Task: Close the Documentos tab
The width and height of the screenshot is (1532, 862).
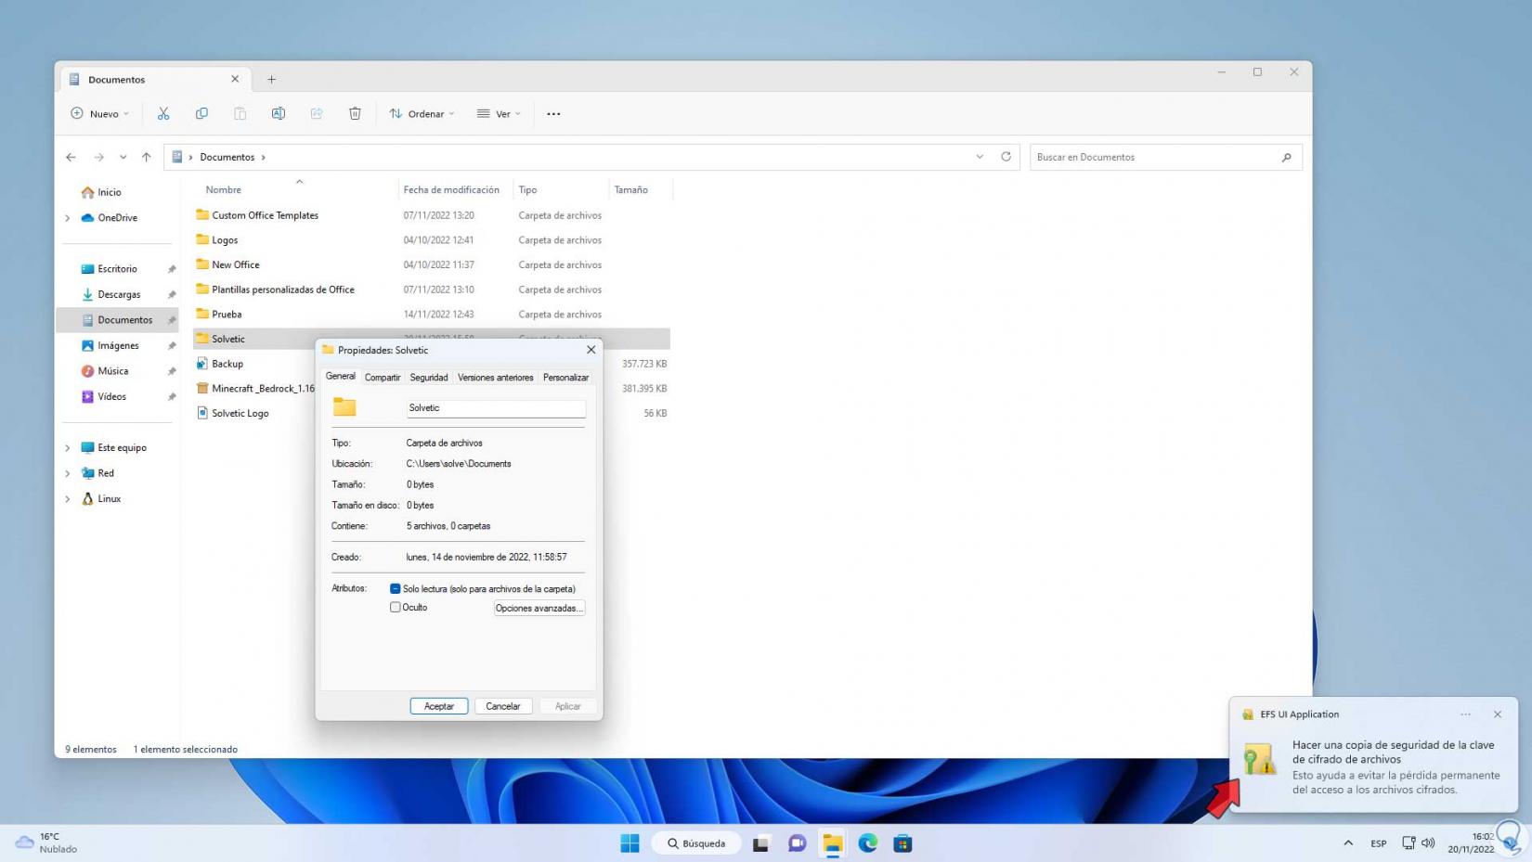Action: point(235,79)
